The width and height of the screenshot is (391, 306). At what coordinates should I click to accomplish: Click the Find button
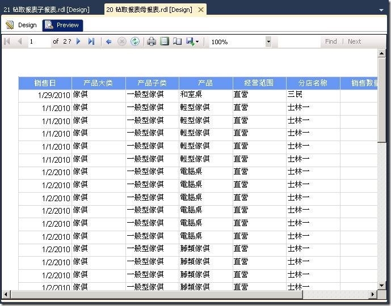pos(331,41)
